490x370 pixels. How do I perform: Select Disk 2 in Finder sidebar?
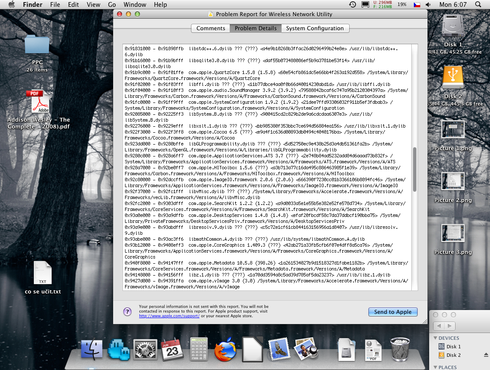[x=453, y=355]
